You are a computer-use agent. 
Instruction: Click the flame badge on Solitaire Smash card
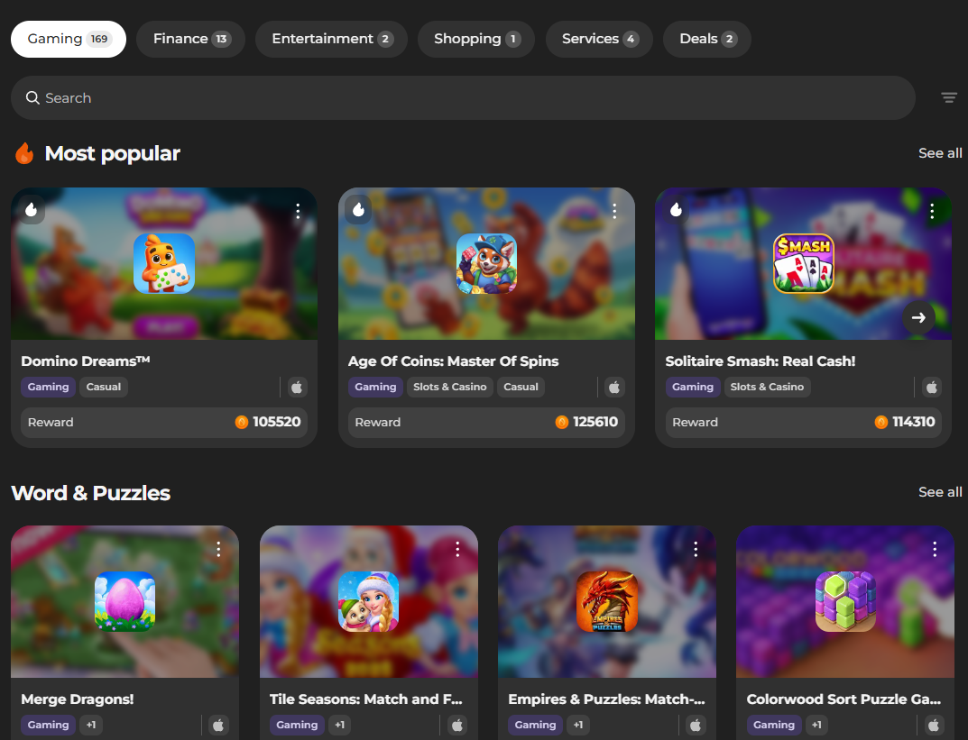coord(676,210)
